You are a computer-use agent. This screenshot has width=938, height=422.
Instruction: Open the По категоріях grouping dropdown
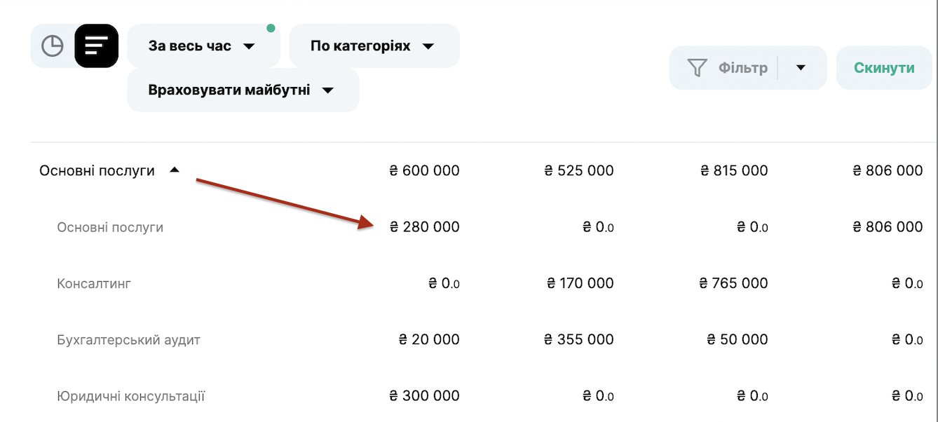pos(374,46)
